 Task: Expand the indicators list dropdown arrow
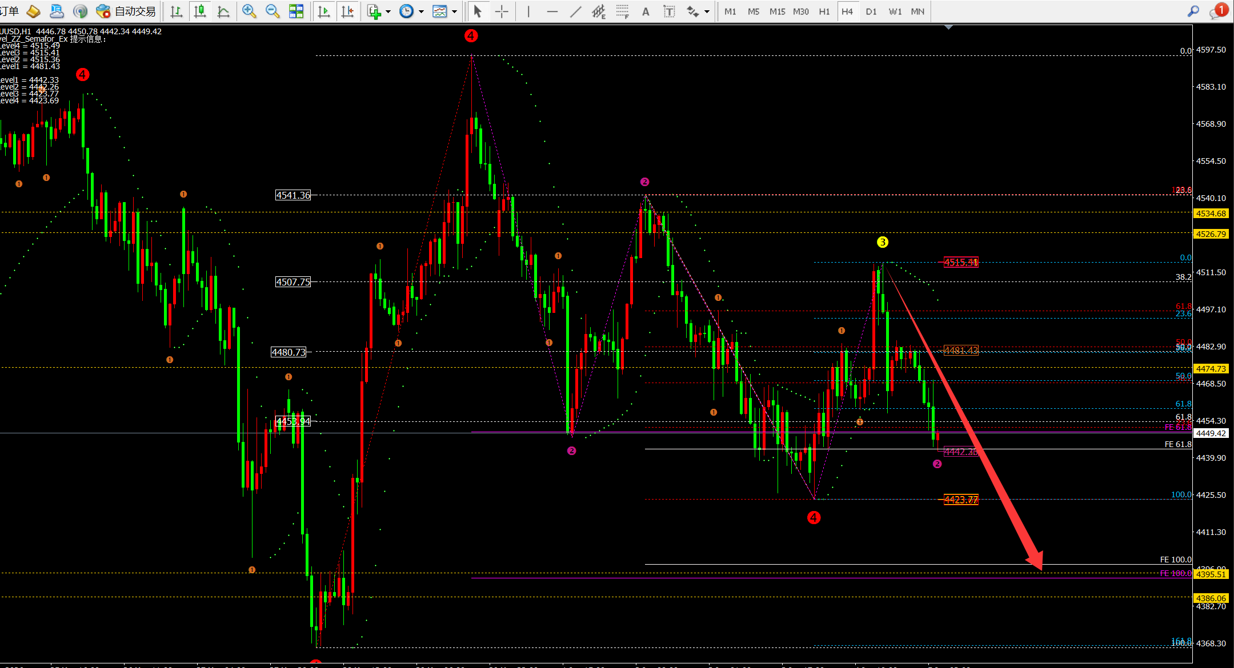(388, 11)
